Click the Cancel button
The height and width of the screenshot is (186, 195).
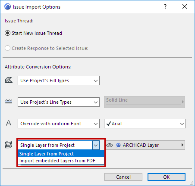(x=123, y=177)
